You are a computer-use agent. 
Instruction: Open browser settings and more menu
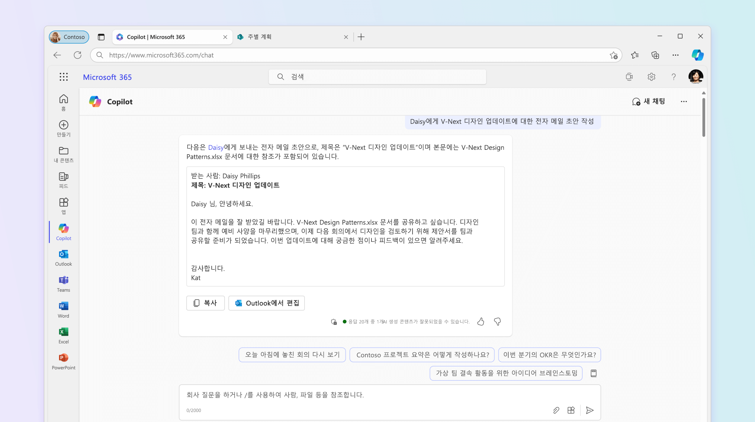(676, 55)
